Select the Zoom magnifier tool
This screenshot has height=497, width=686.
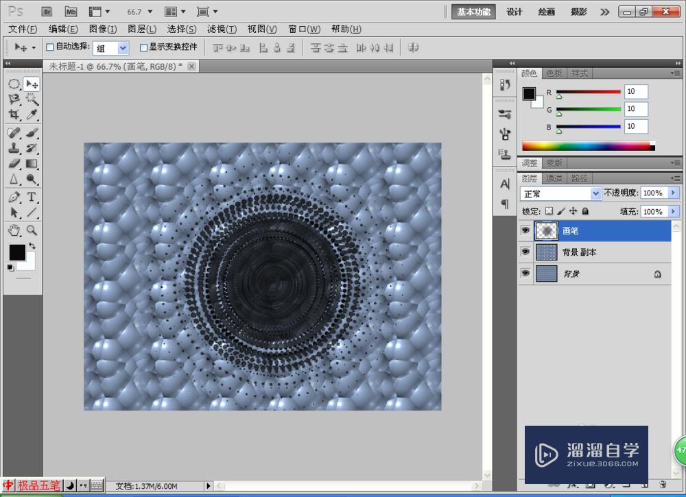point(32,230)
